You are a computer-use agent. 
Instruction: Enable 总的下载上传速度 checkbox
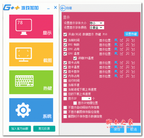(x=65, y=94)
